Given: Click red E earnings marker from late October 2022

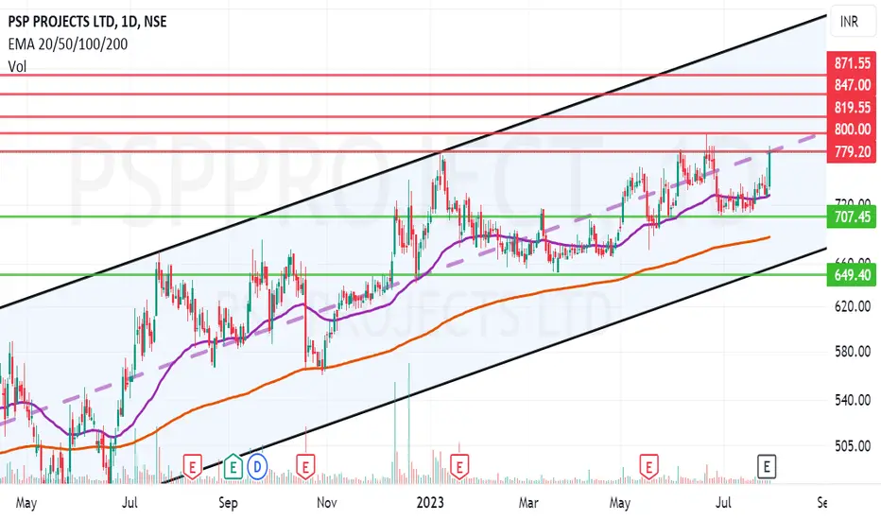Looking at the screenshot, I should pos(305,467).
